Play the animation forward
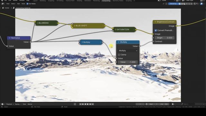 pos(88,104)
